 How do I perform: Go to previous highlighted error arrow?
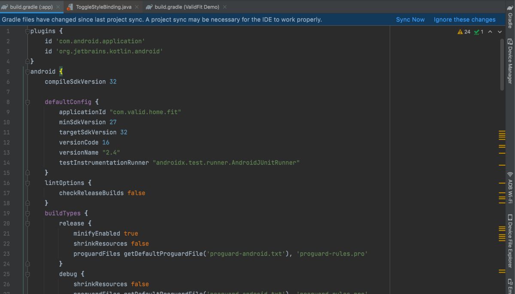490,32
